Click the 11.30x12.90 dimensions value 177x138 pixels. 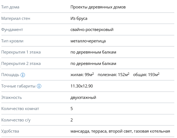82,86
